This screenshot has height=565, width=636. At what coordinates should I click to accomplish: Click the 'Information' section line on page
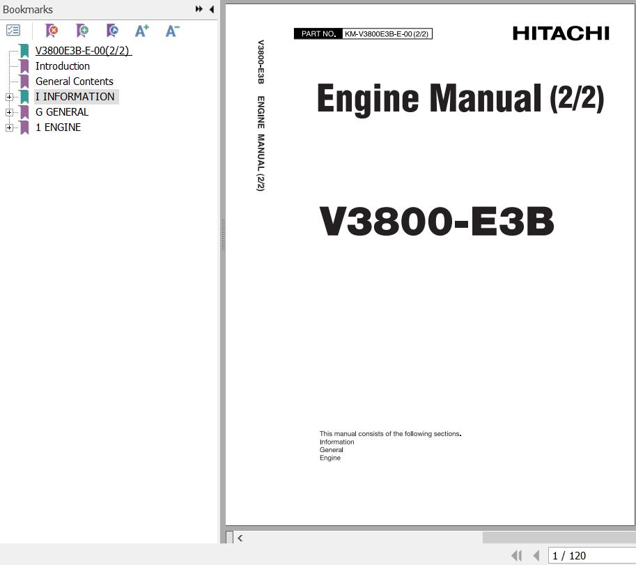[x=336, y=442]
